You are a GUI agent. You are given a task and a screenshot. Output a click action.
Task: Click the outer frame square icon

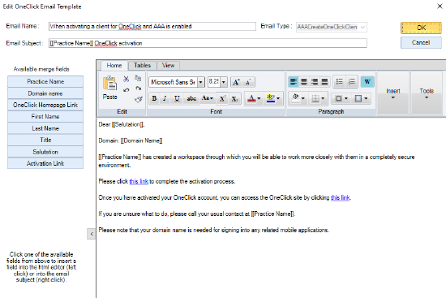coord(358,98)
